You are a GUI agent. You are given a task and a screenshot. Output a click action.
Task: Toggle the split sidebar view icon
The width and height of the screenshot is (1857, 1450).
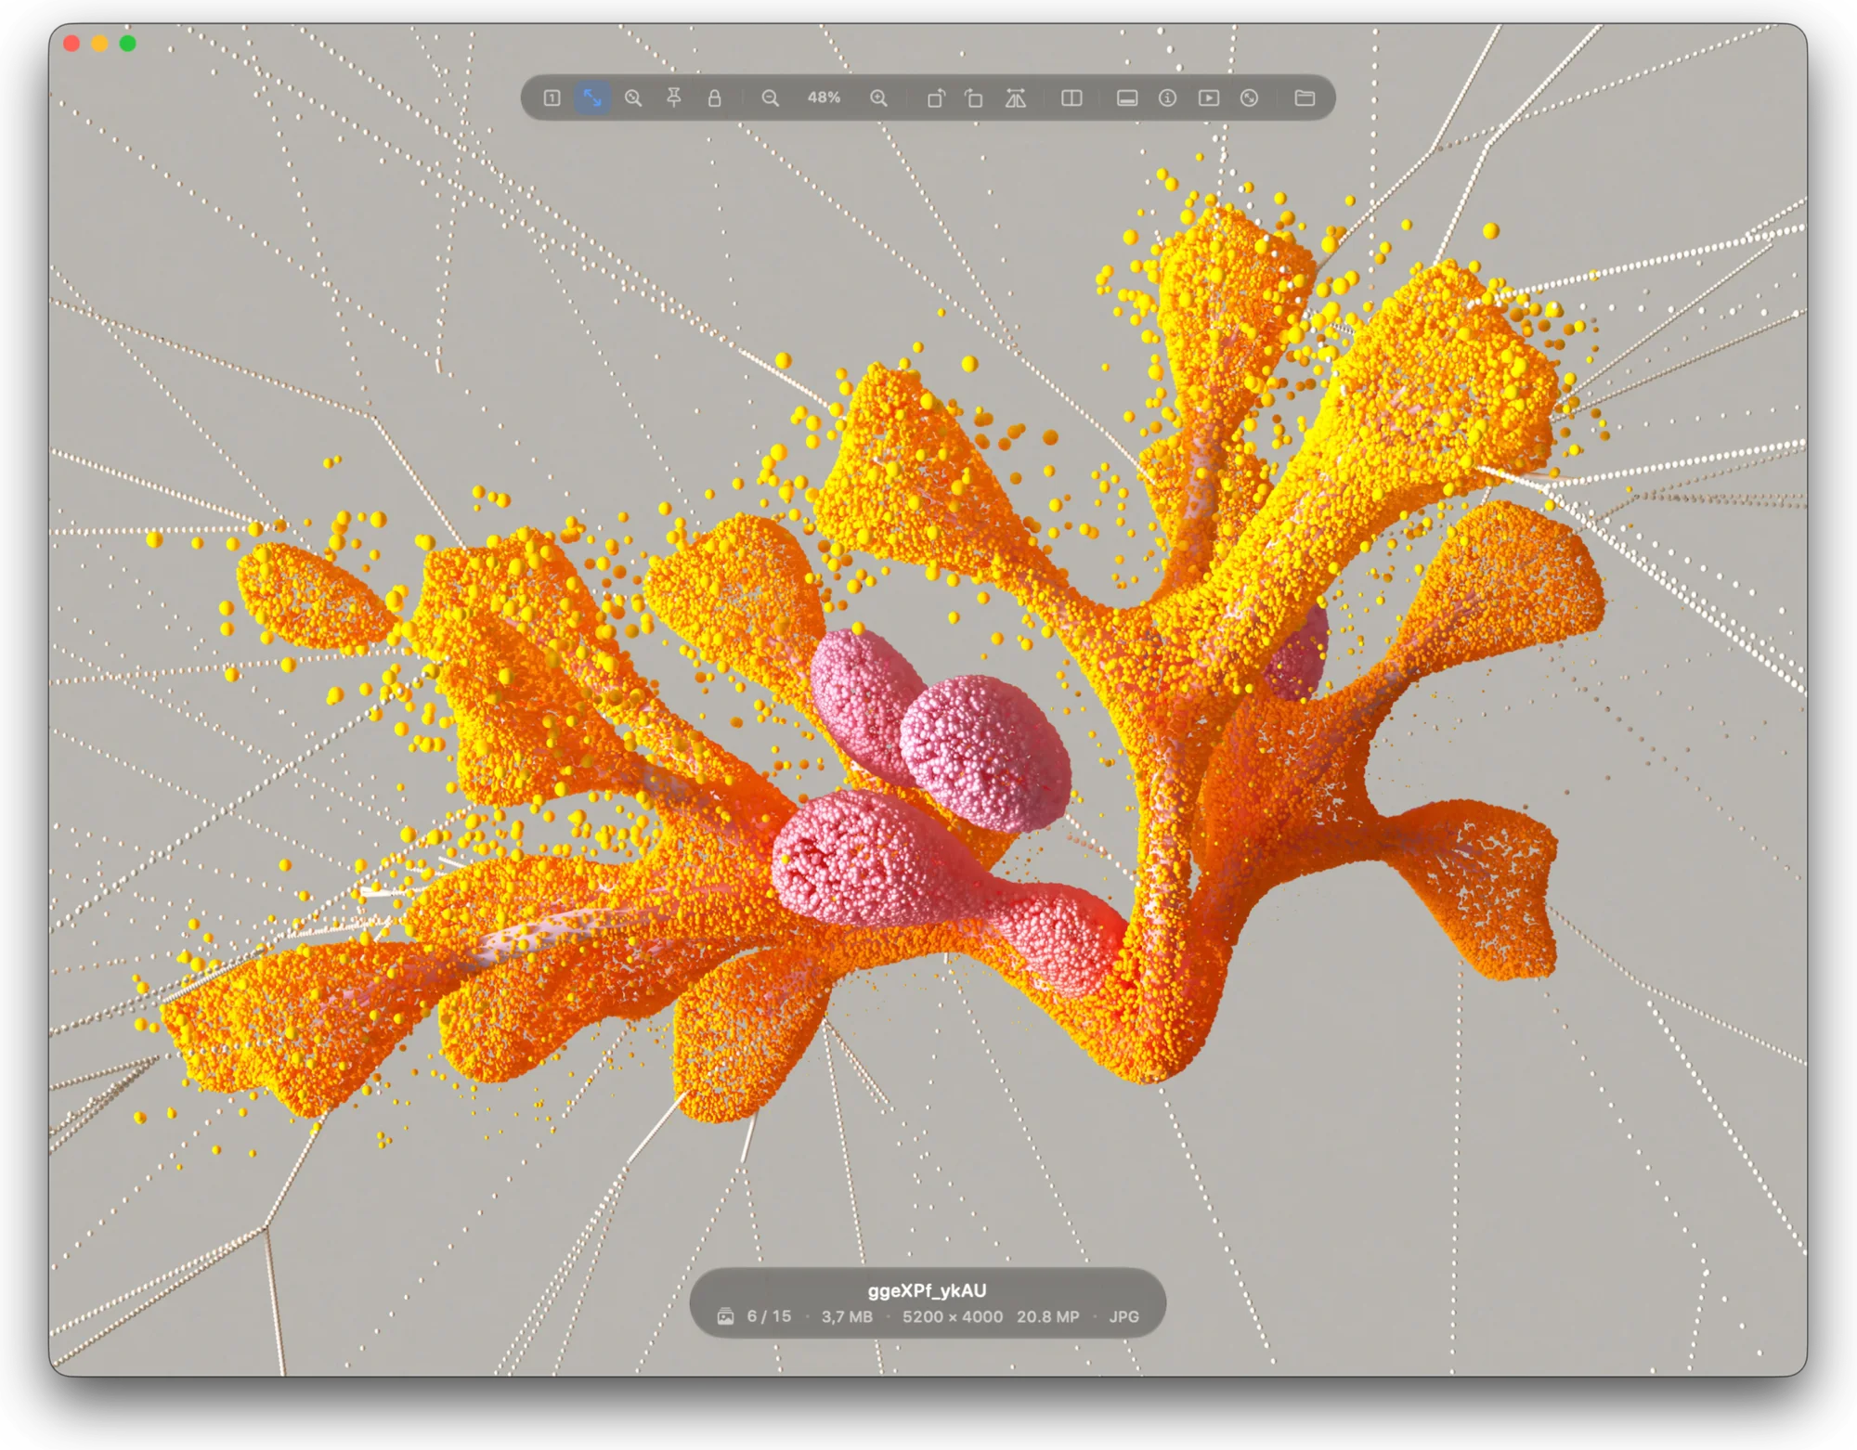[x=1071, y=97]
